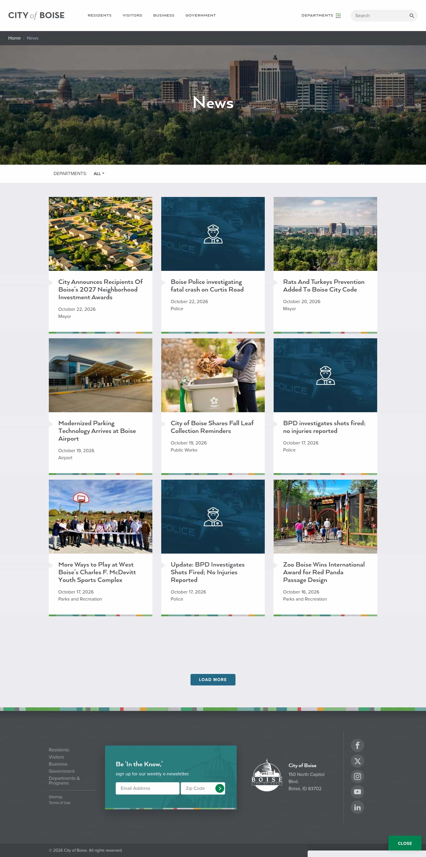Open the Departments grid icon menu
This screenshot has width=426, height=857.
coord(338,16)
